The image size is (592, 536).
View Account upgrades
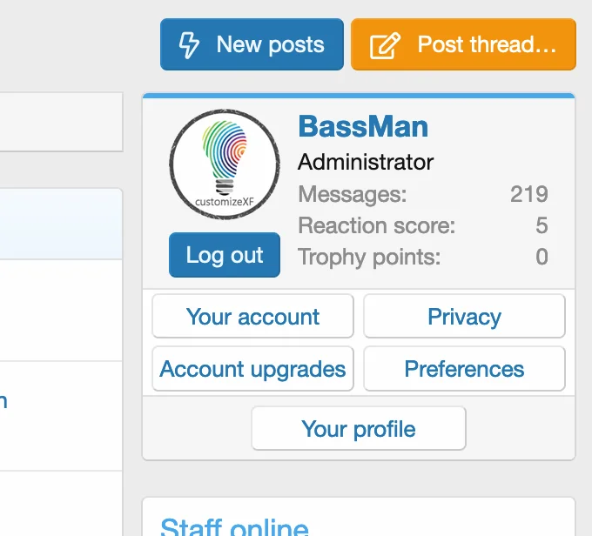[252, 369]
